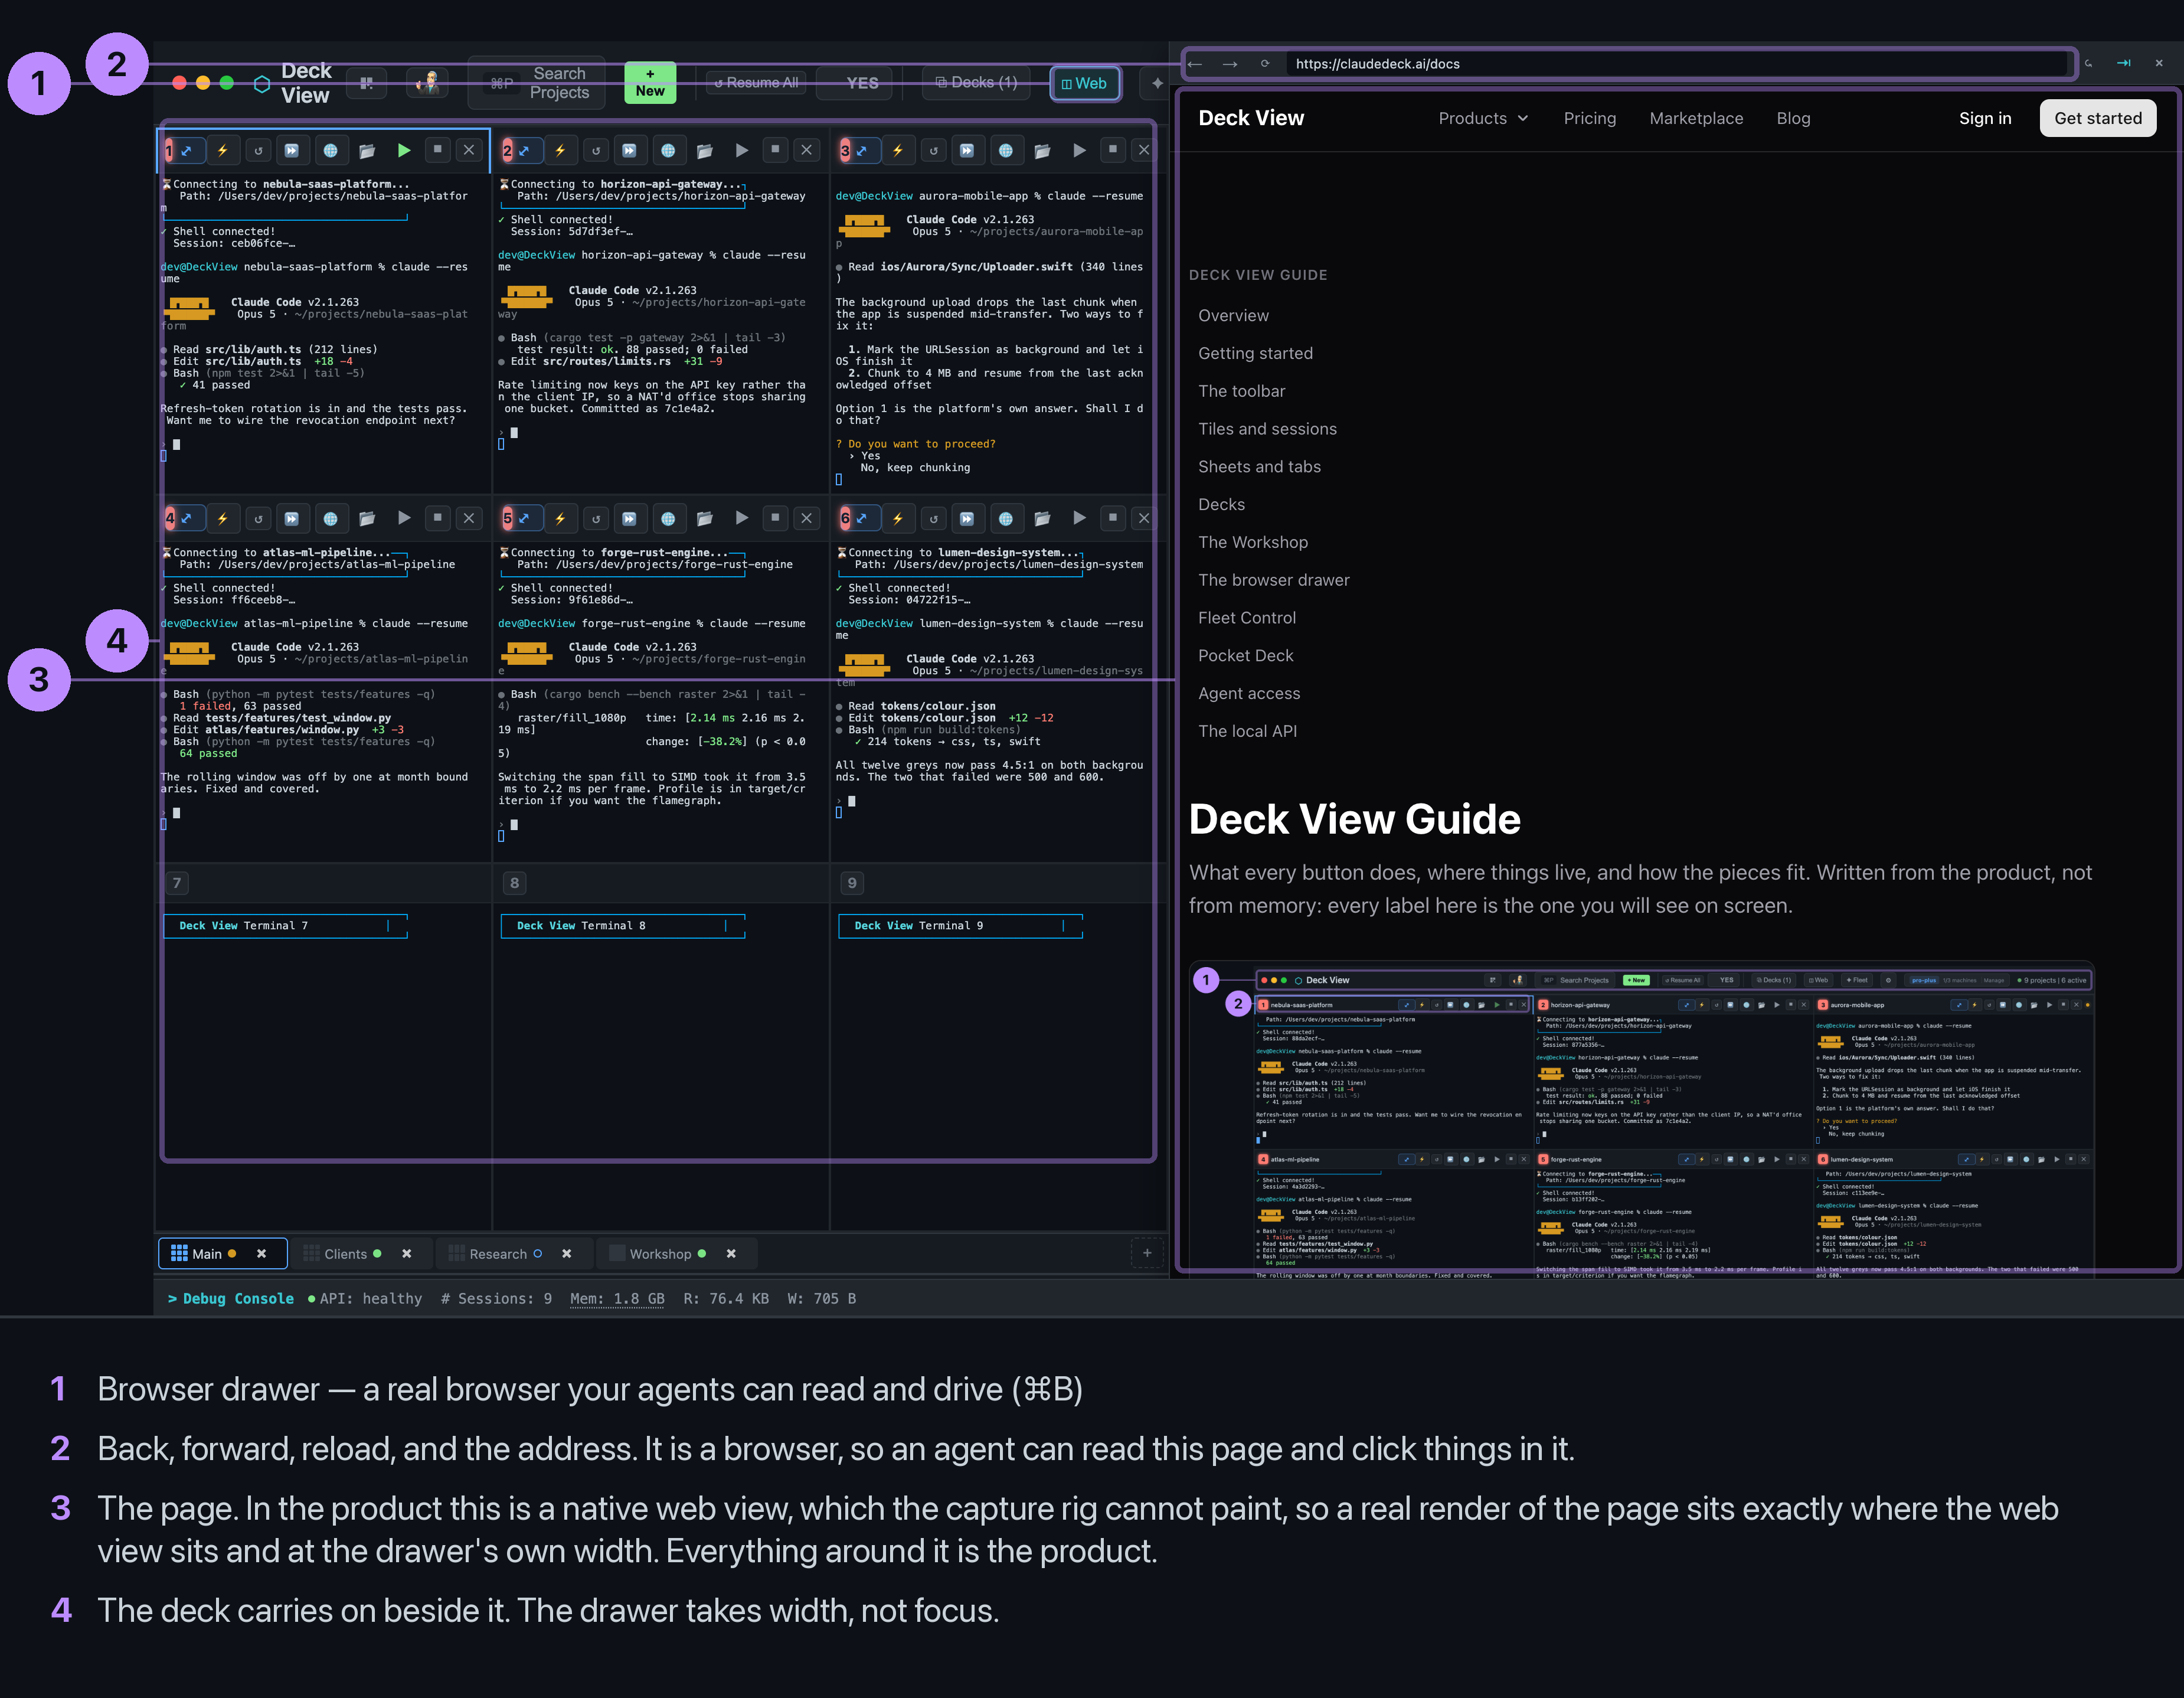2184x1698 pixels.
Task: Click the play icon in tile 5
Action: 741,519
